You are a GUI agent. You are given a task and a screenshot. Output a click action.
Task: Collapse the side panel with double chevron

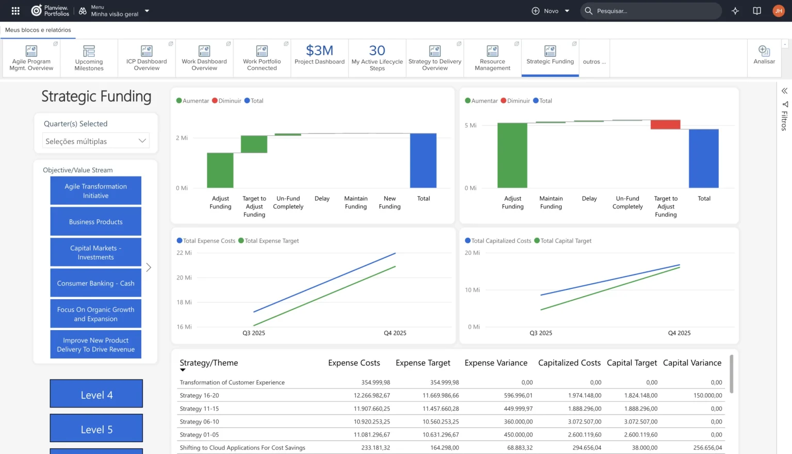coord(784,91)
